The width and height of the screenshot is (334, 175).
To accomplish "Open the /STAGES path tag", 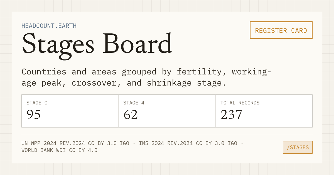I will tap(298, 147).
